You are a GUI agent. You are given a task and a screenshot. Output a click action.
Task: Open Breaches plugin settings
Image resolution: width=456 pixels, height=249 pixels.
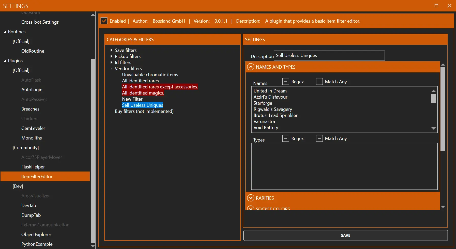click(30, 109)
